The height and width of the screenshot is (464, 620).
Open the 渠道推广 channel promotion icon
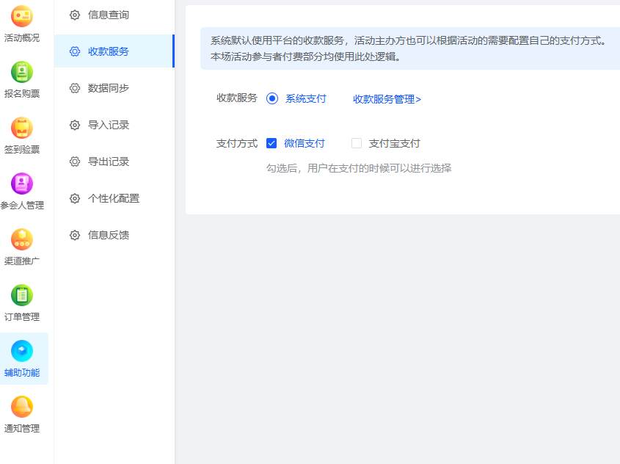click(x=22, y=239)
